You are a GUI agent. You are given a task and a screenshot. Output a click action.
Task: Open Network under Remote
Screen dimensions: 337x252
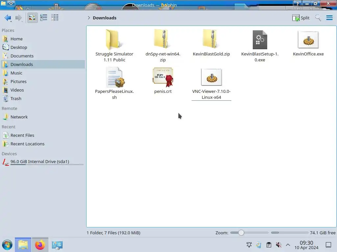click(43, 117)
